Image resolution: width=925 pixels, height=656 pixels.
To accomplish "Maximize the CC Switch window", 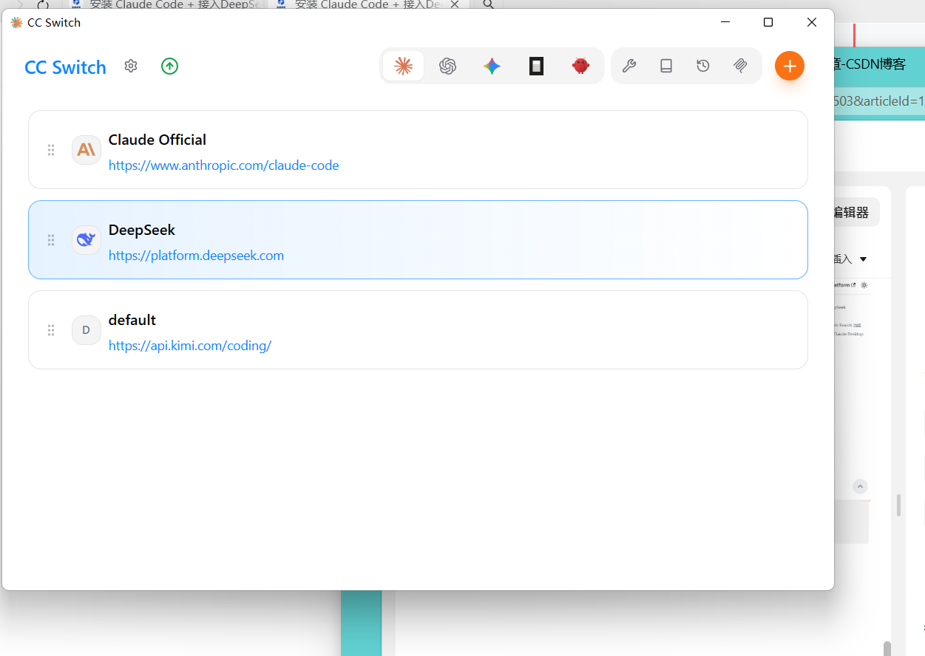I will click(x=768, y=22).
